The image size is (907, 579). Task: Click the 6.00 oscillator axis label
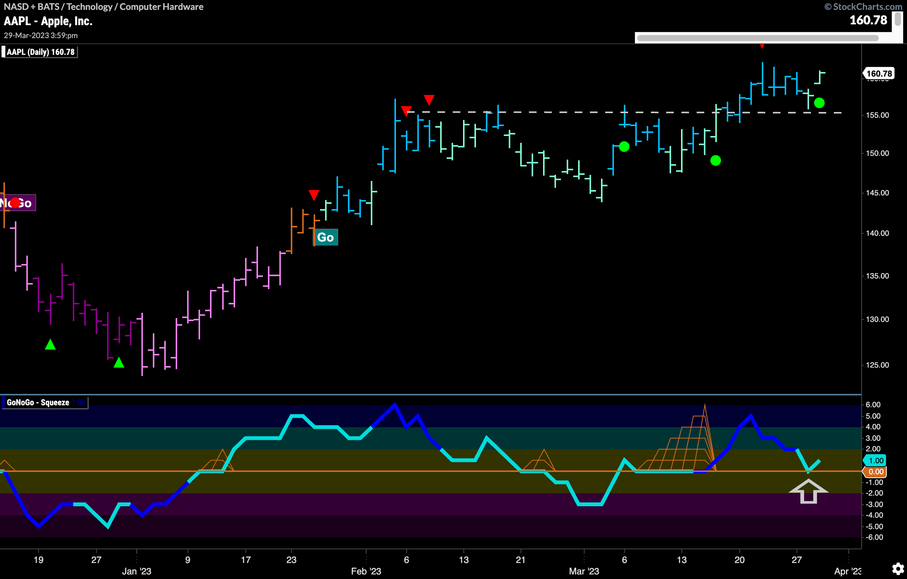873,405
